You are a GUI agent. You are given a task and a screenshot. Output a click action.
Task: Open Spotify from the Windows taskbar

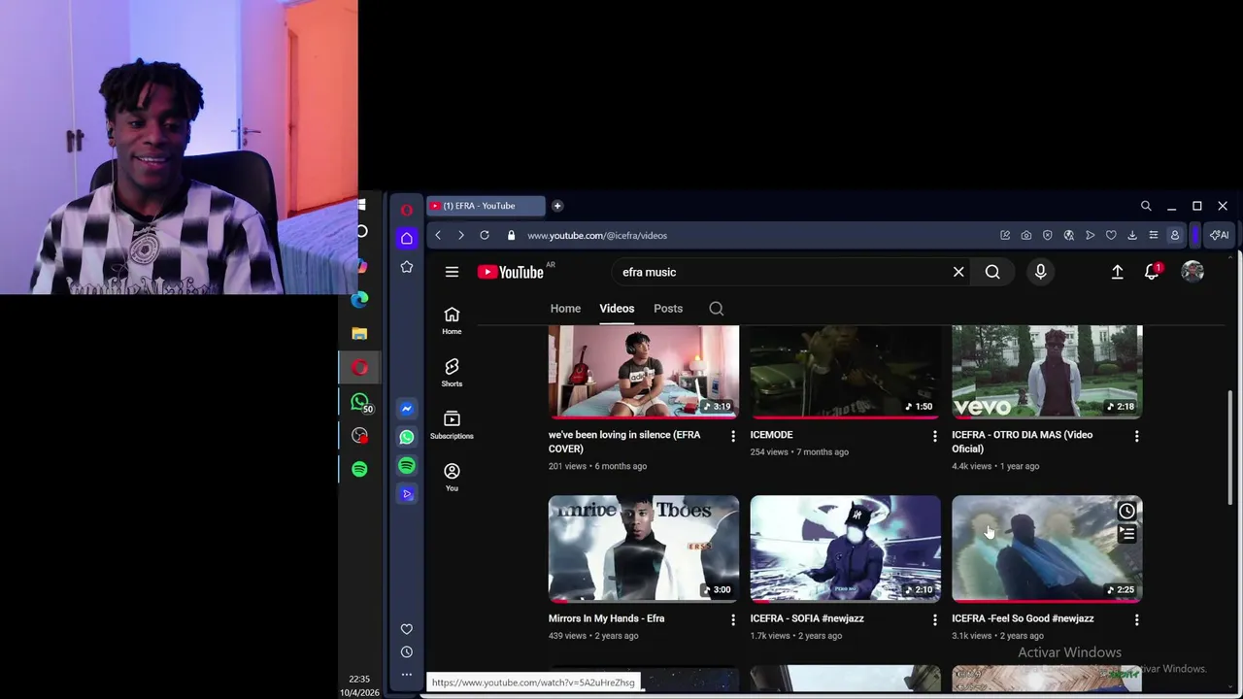point(359,469)
